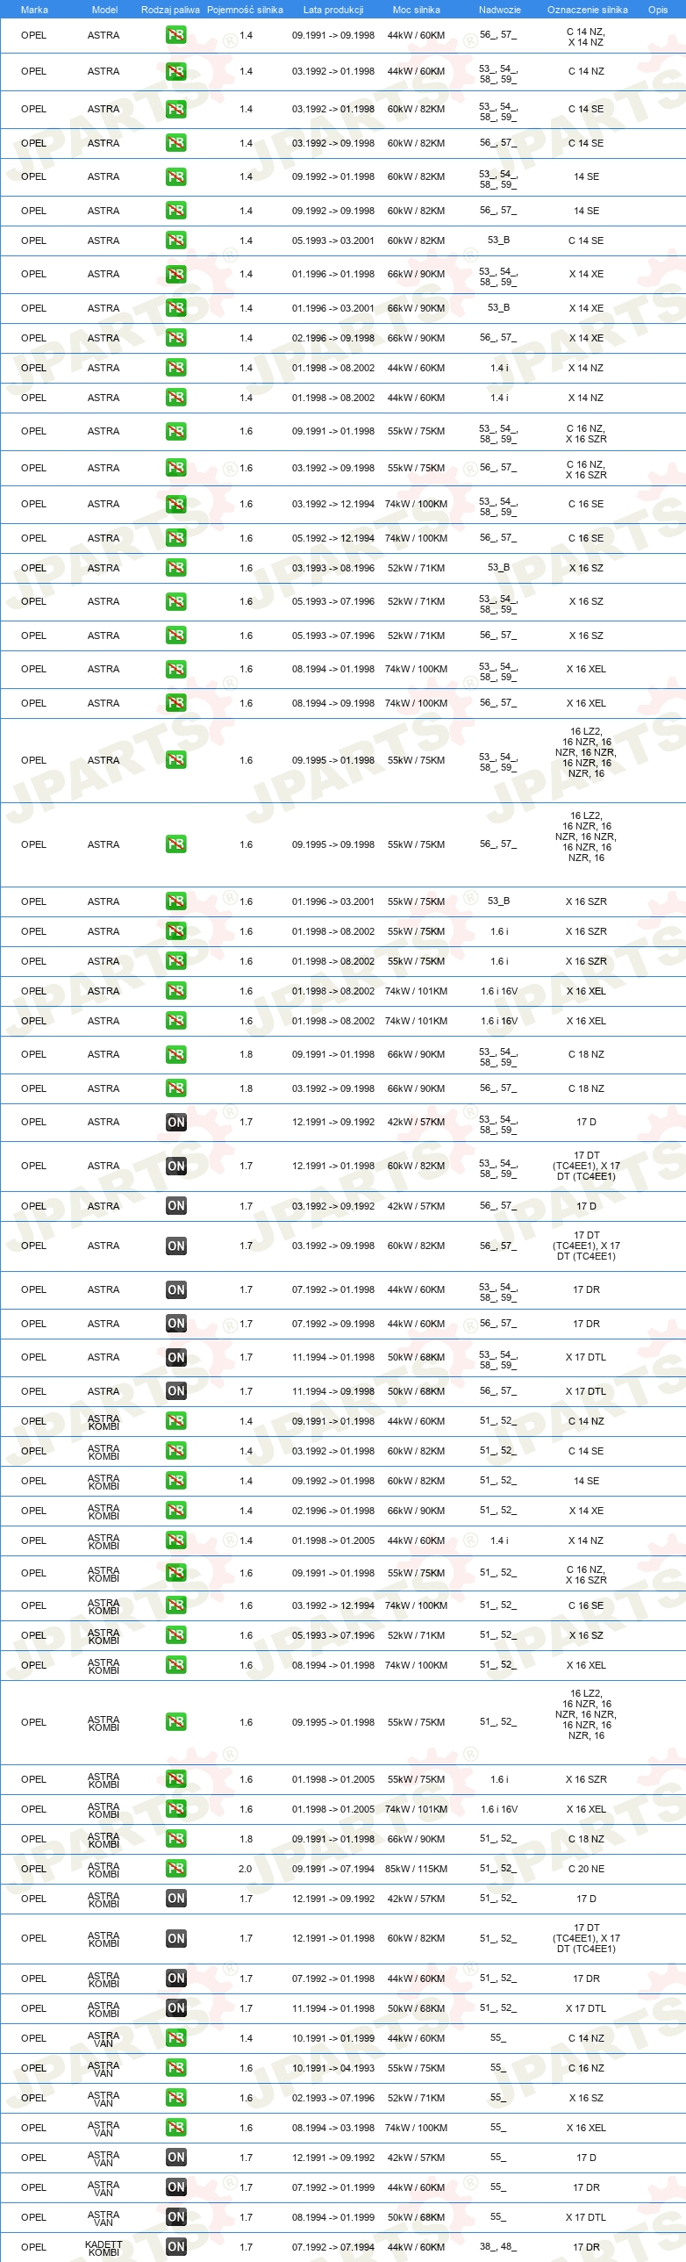Click PB icon in ASTRA 53_B X 16 SZ row

(176, 568)
